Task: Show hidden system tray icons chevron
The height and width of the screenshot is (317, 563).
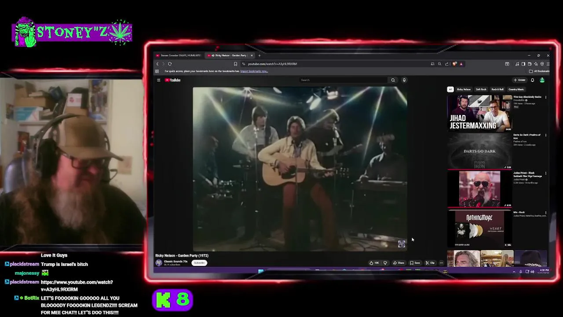Action: [x=514, y=272]
